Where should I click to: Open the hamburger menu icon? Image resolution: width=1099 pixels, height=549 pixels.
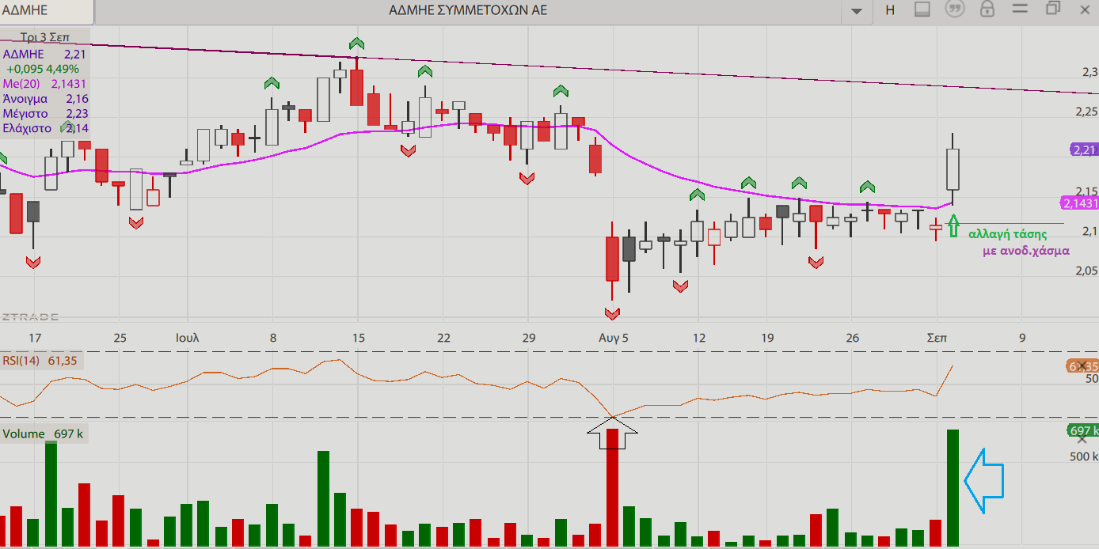coord(1020,9)
